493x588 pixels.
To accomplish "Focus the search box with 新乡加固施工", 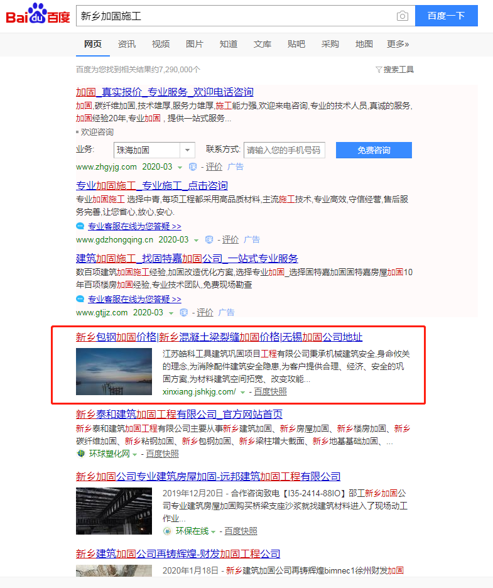I will click(x=246, y=16).
